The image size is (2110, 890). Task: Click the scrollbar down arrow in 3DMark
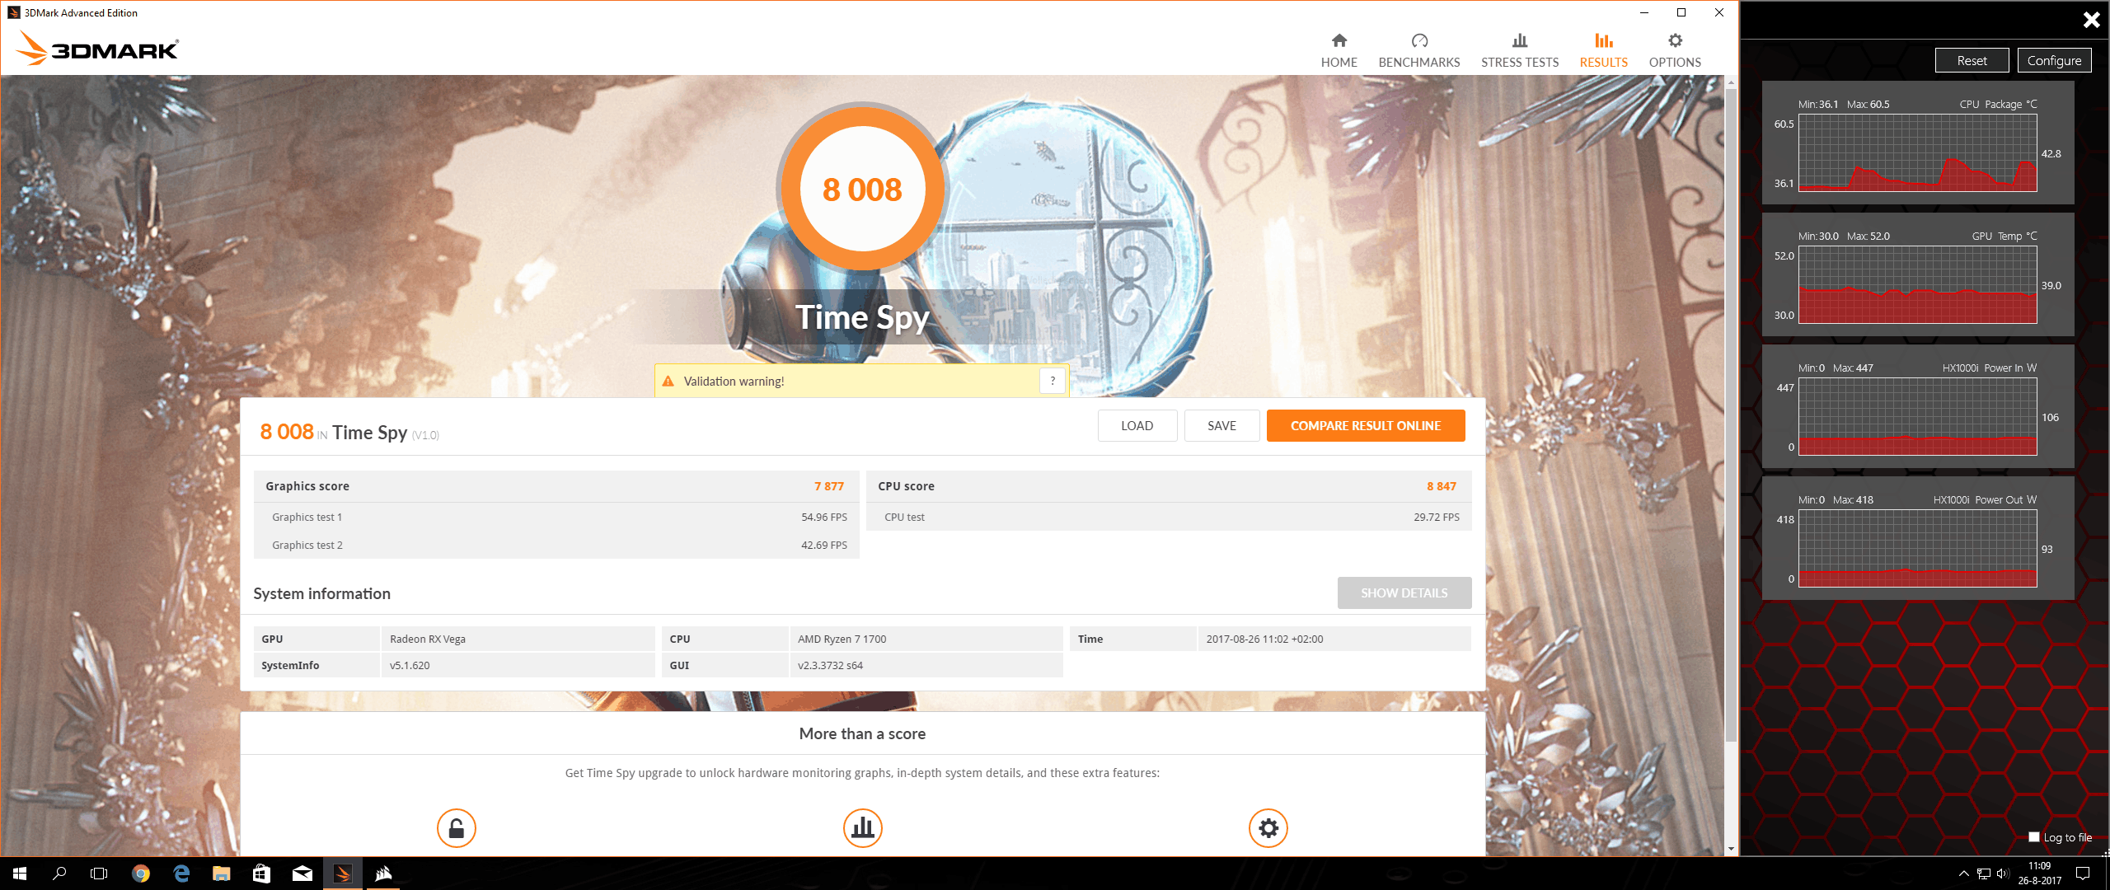tap(1731, 849)
